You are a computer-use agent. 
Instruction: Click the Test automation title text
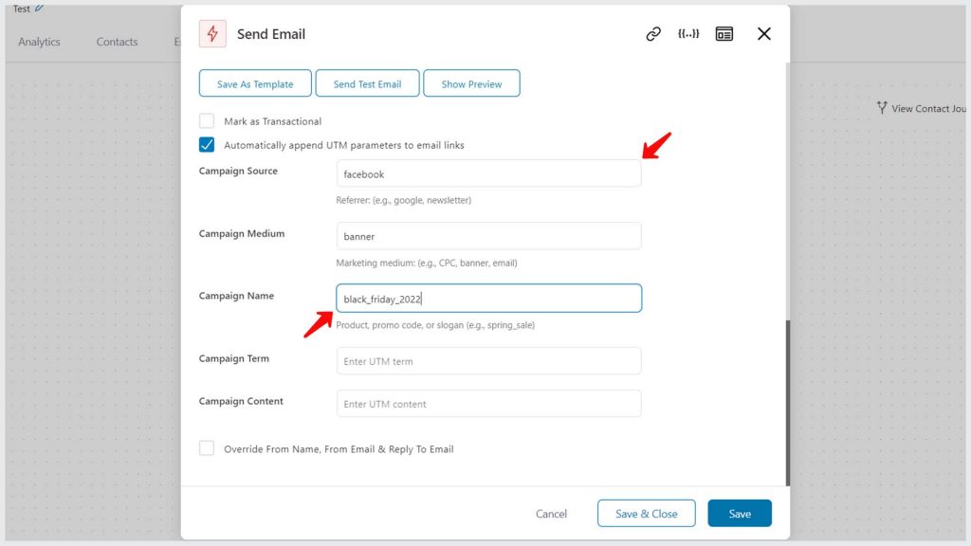22,9
